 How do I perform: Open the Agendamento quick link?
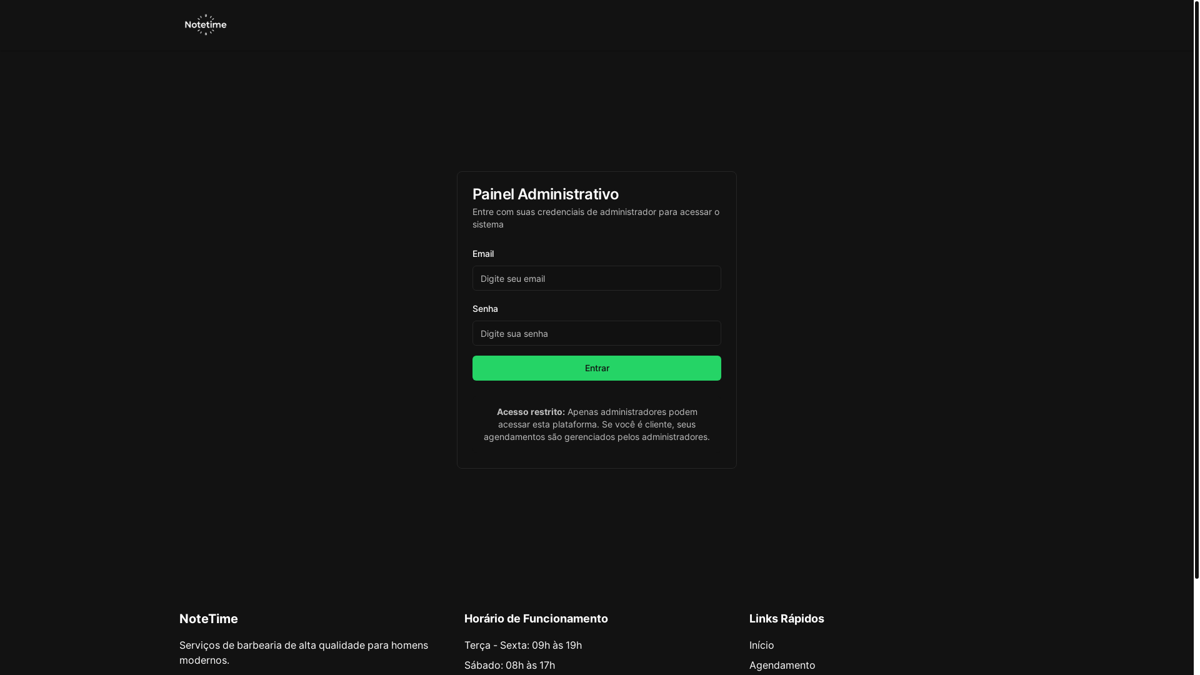point(782,665)
